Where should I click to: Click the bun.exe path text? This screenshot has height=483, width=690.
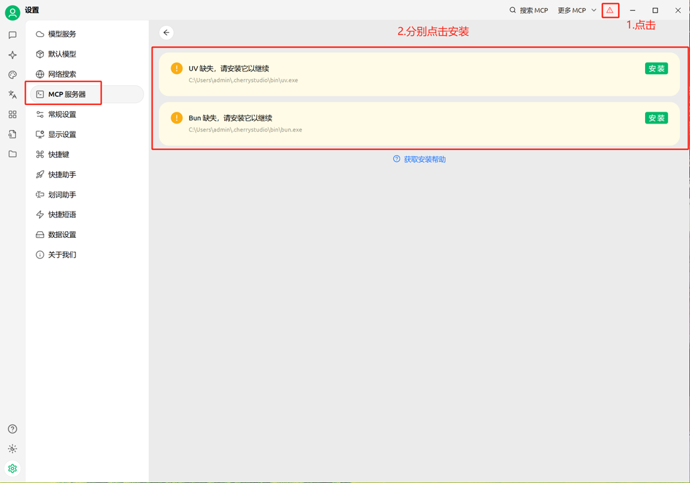pyautogui.click(x=245, y=130)
